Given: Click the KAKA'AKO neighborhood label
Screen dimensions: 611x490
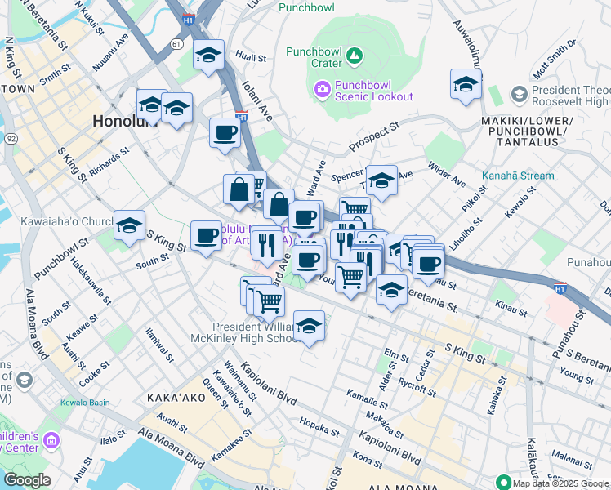Looking at the screenshot, I should pyautogui.click(x=176, y=398).
